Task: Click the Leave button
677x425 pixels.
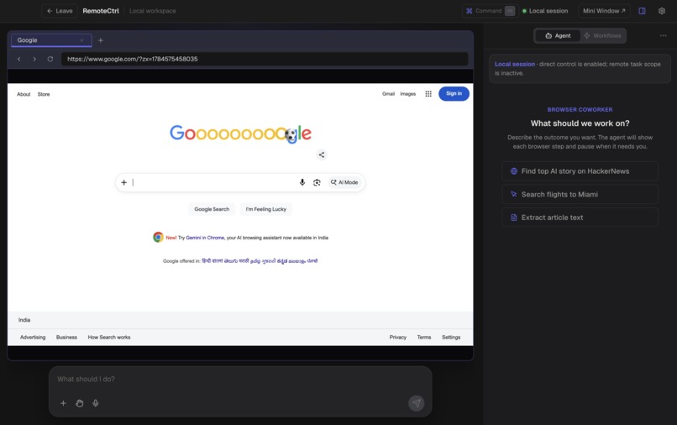Action: (x=60, y=11)
